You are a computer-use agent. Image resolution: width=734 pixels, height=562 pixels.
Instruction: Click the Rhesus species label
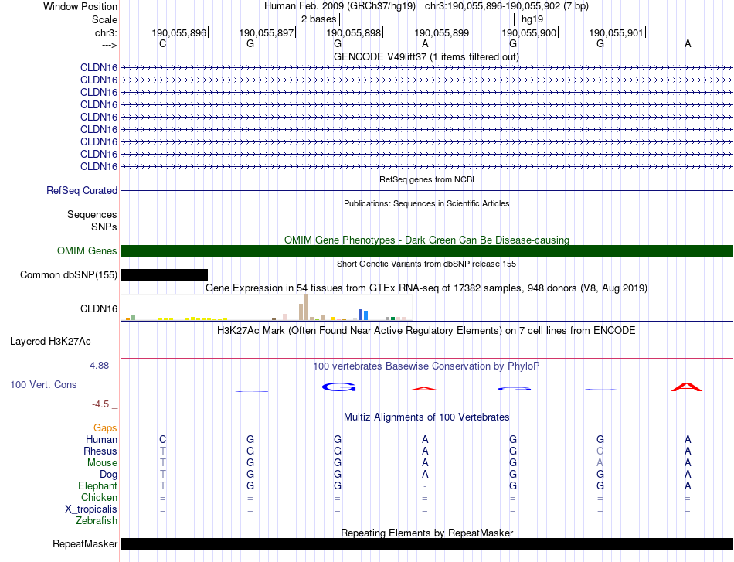100,451
